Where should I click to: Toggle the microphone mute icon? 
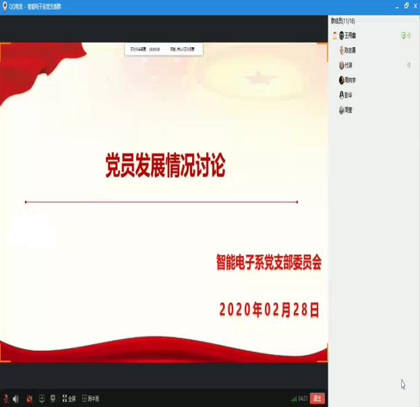pos(6,398)
